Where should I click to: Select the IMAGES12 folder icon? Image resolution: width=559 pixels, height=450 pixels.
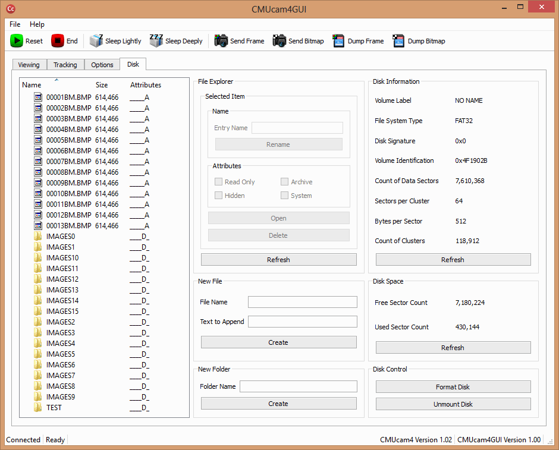click(38, 279)
